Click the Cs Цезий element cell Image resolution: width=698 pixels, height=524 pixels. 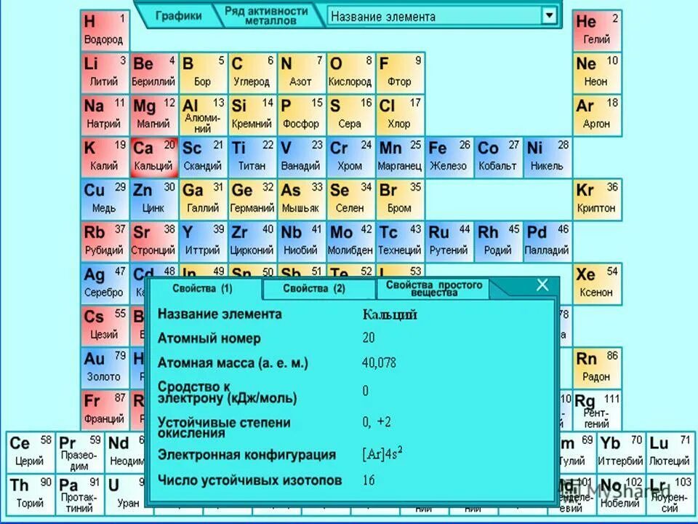pos(105,326)
